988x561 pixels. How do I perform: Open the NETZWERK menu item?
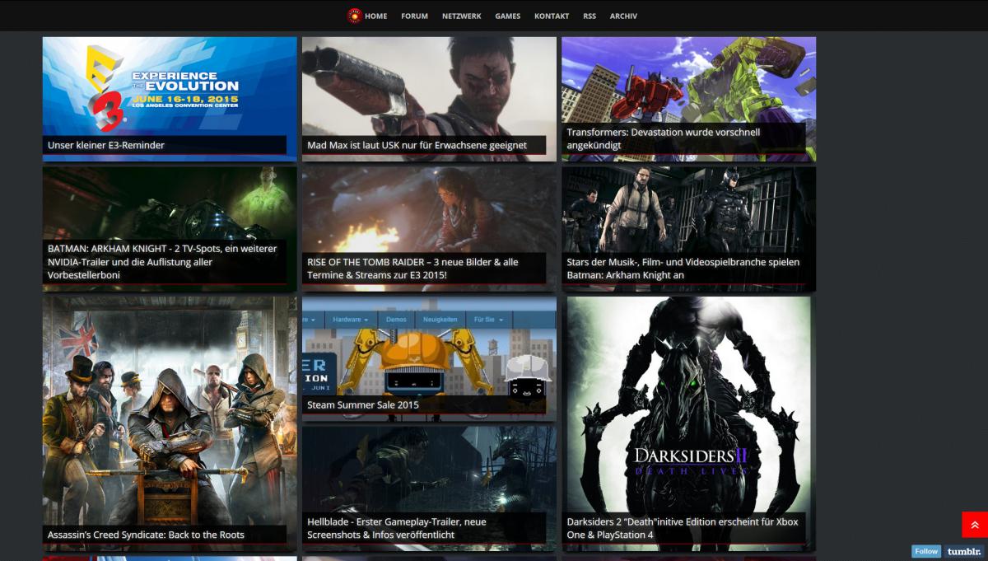[x=461, y=16]
